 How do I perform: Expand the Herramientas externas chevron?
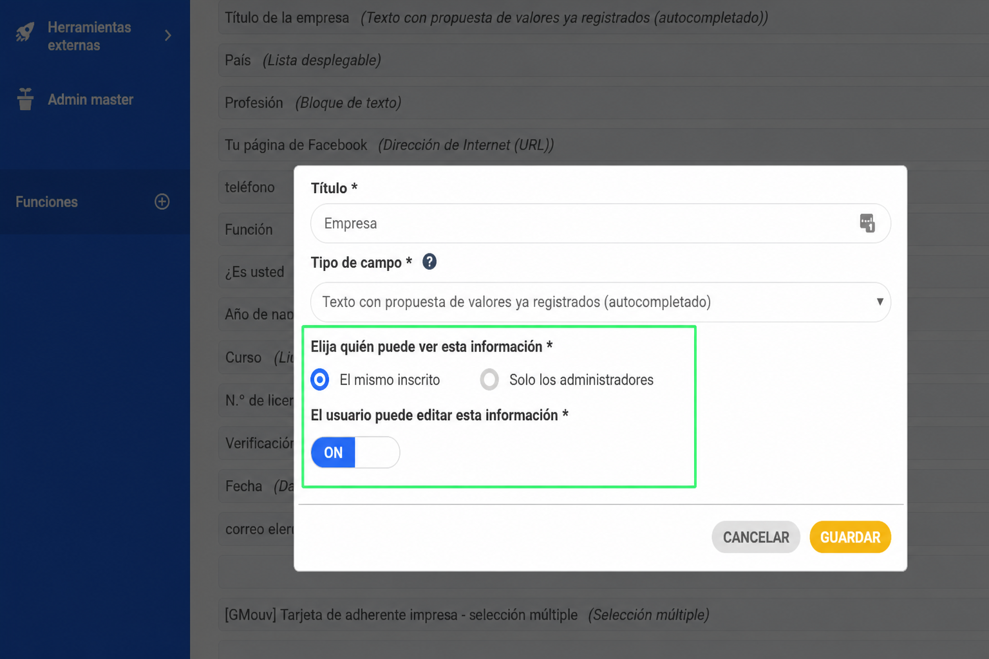(168, 35)
